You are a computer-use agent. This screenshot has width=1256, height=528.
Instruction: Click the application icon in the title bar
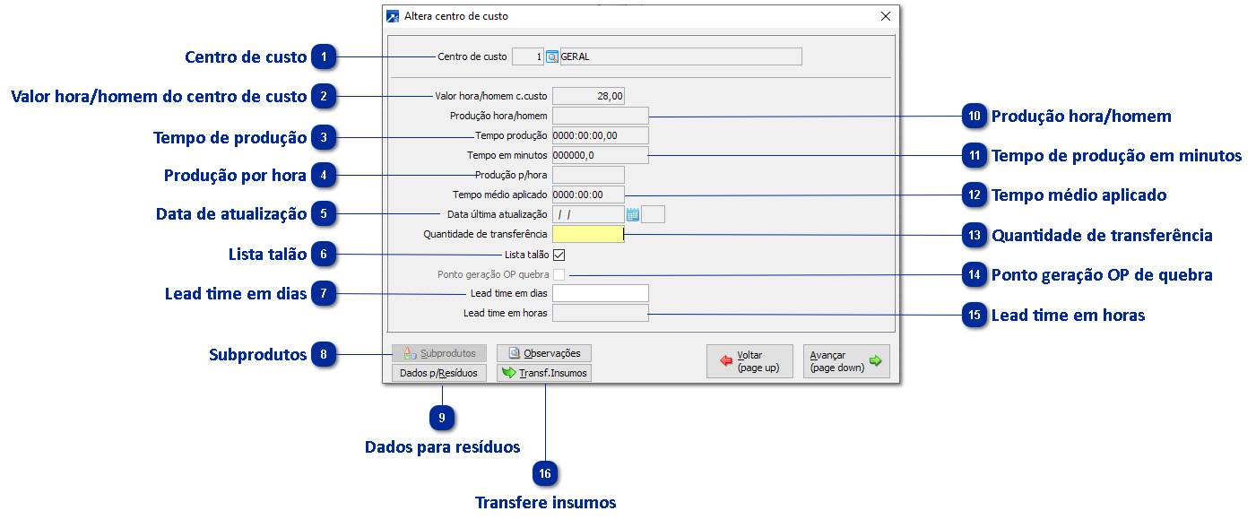tap(392, 16)
